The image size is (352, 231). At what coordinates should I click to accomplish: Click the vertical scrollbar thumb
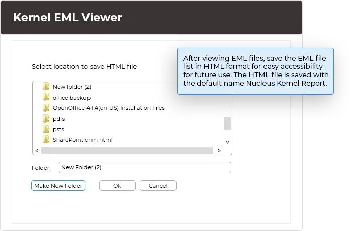(x=227, y=123)
